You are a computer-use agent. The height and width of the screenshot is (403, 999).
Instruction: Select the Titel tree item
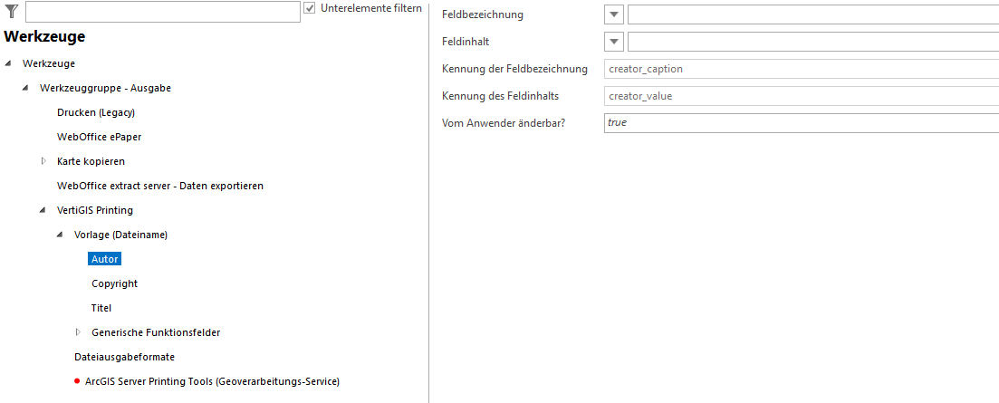click(101, 308)
